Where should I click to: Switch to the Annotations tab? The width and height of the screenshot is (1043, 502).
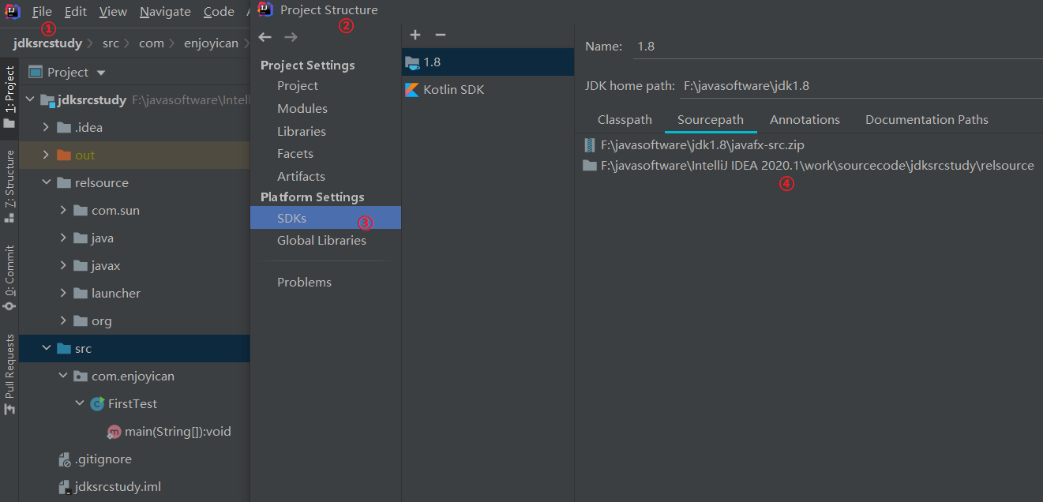[x=805, y=120]
